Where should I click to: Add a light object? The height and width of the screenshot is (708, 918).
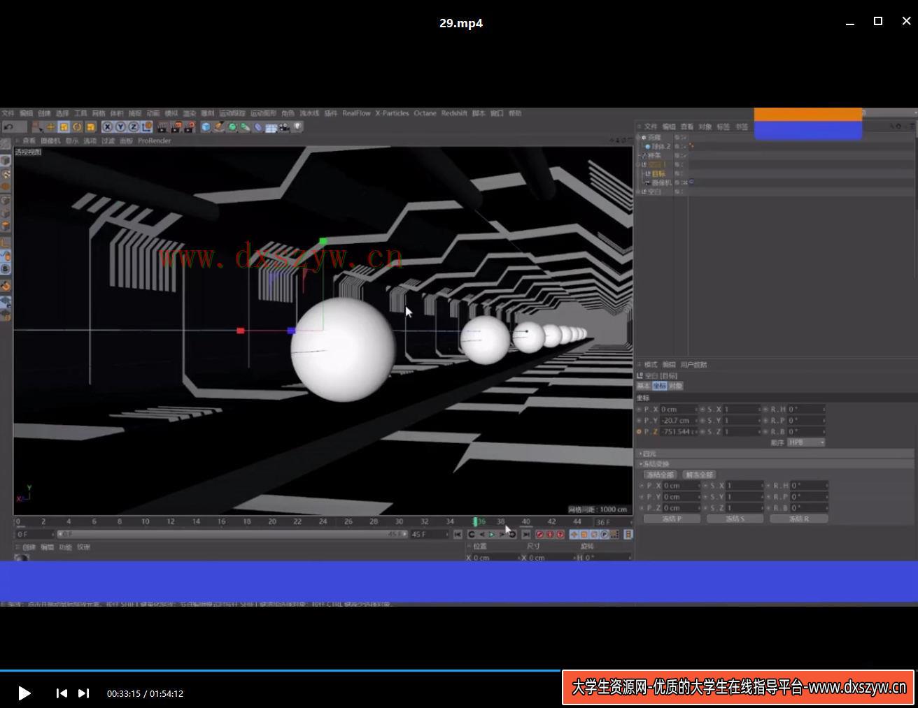pyautogui.click(x=297, y=127)
